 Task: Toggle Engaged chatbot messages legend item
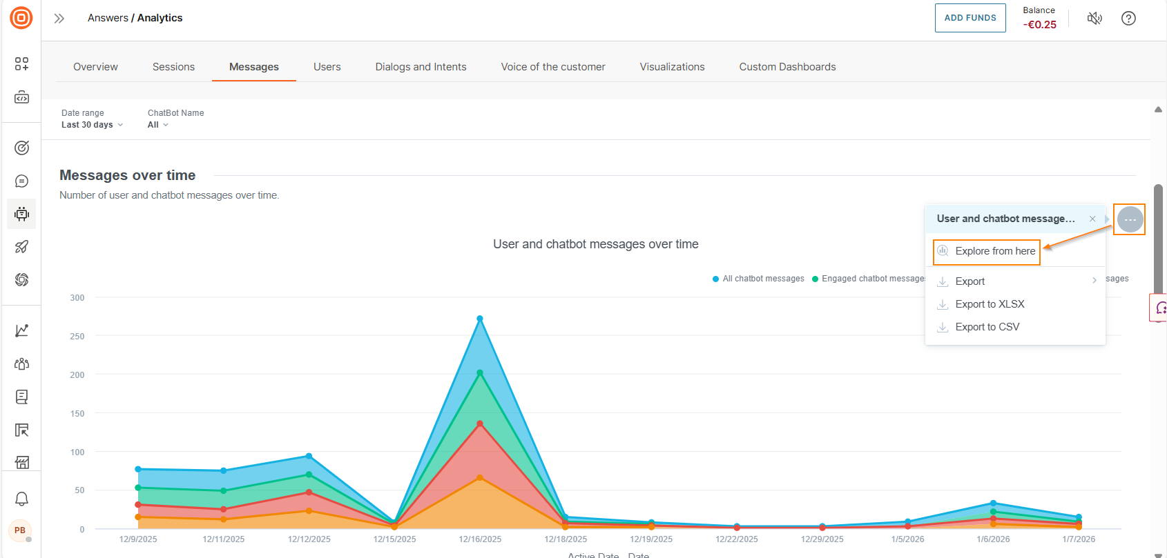pyautogui.click(x=869, y=279)
